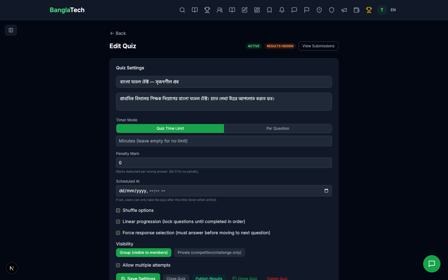The width and height of the screenshot is (448, 280).
Task: Open the search icon in the navbar
Action: (x=182, y=10)
